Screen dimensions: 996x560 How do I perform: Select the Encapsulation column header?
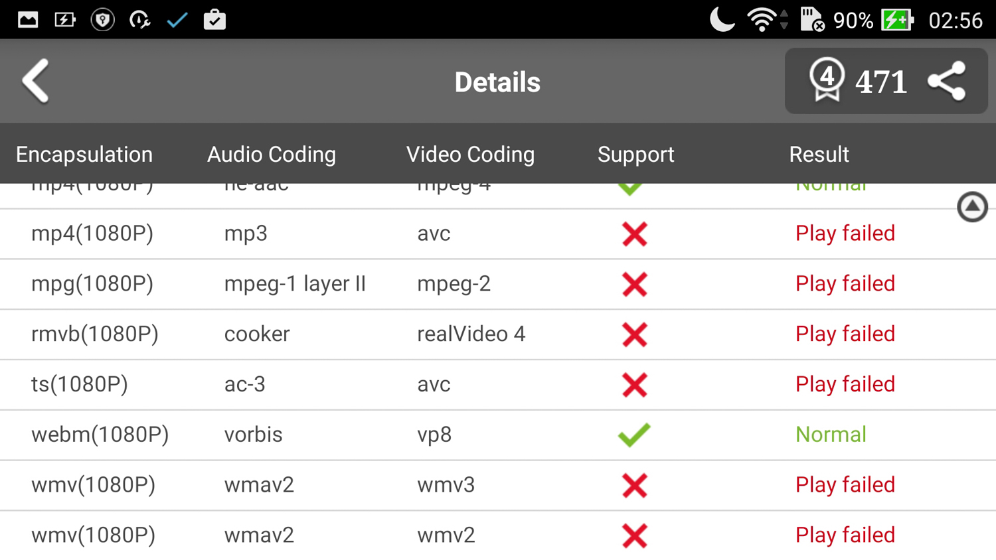click(84, 155)
